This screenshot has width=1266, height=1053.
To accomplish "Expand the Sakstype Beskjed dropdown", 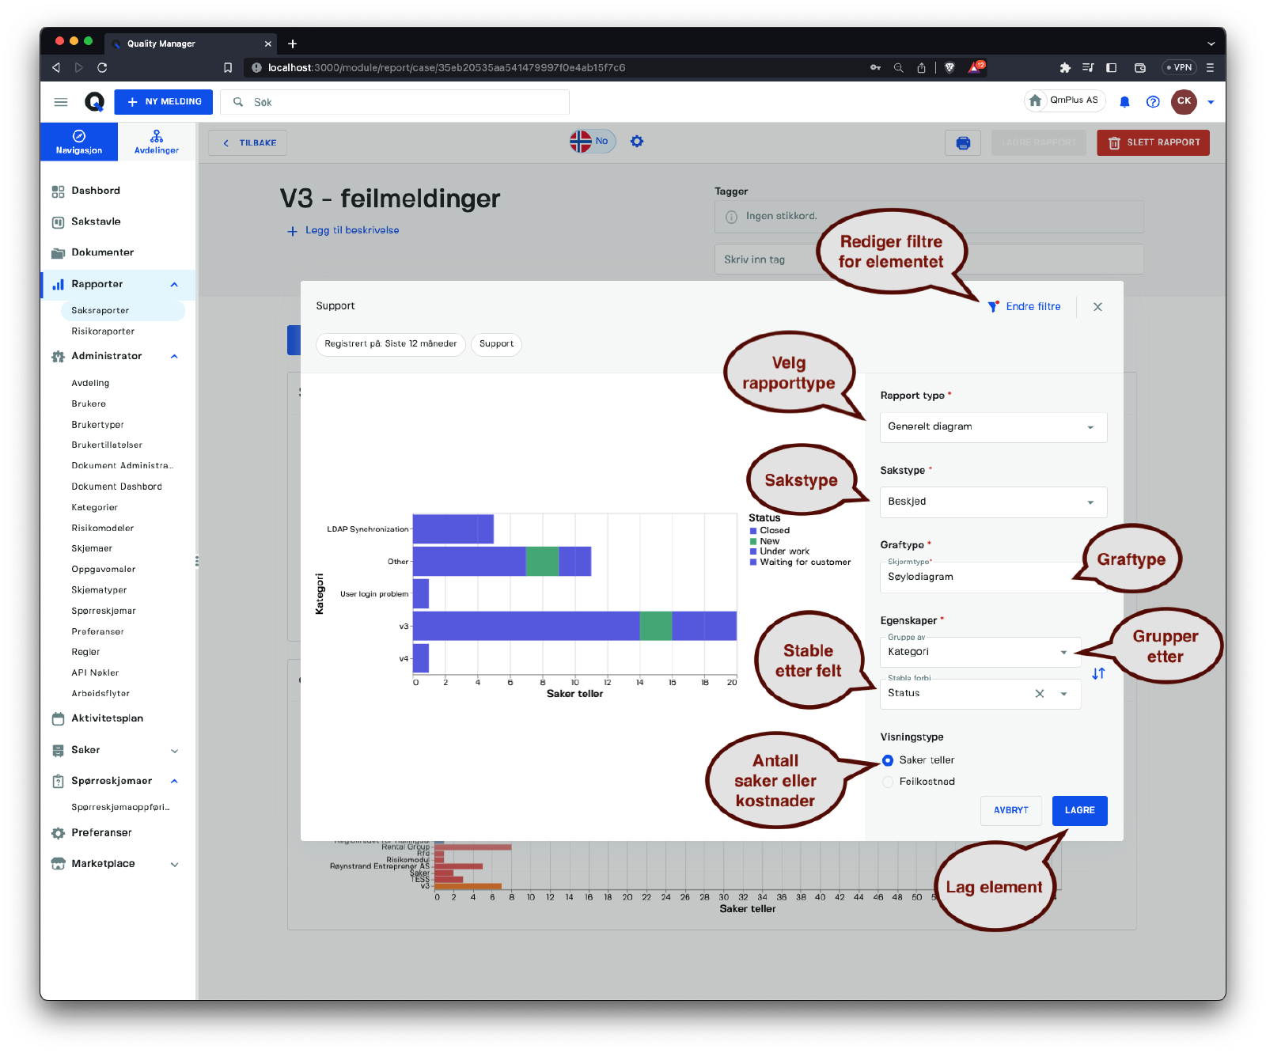I will (993, 502).
